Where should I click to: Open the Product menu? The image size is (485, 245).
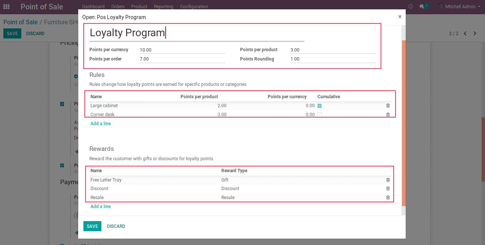click(x=139, y=7)
